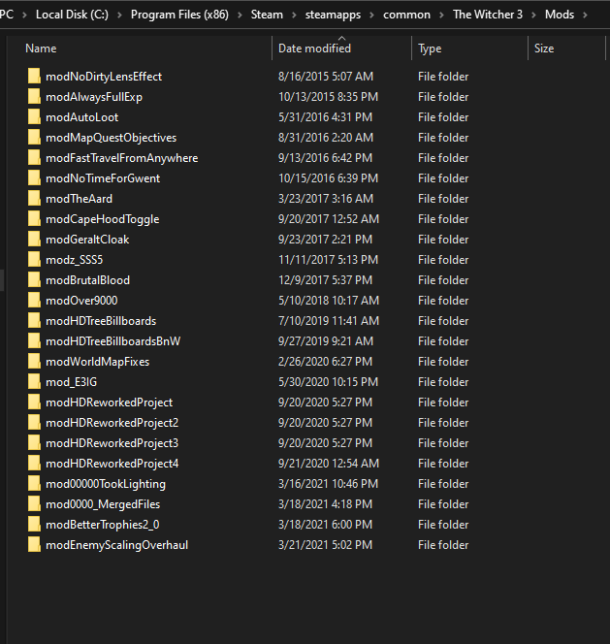The height and width of the screenshot is (644, 610).
Task: Click the mod00000TookLighting folder icon
Action: (34, 484)
